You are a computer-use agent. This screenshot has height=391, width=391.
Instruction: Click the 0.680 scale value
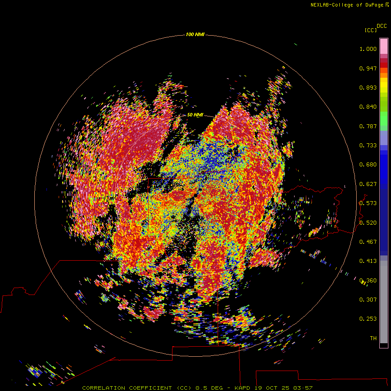coord(368,165)
